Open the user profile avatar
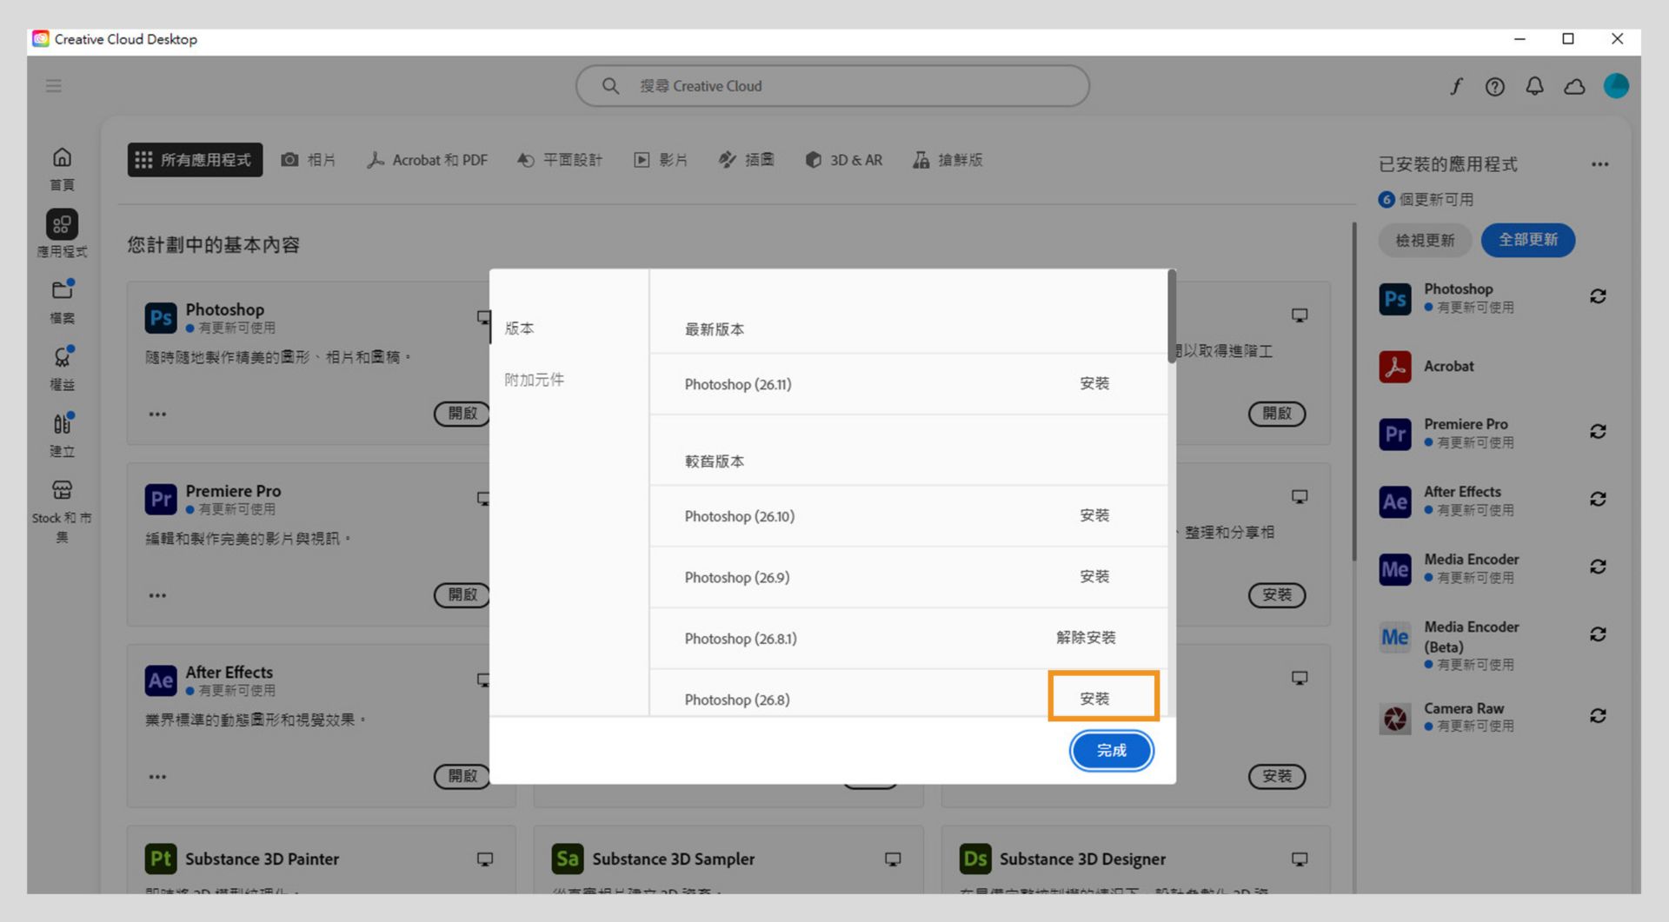The width and height of the screenshot is (1669, 922). [x=1616, y=86]
